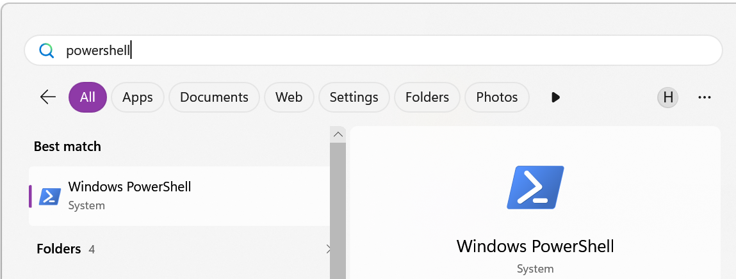Open the three-dots options menu
The width and height of the screenshot is (736, 279).
tap(705, 97)
